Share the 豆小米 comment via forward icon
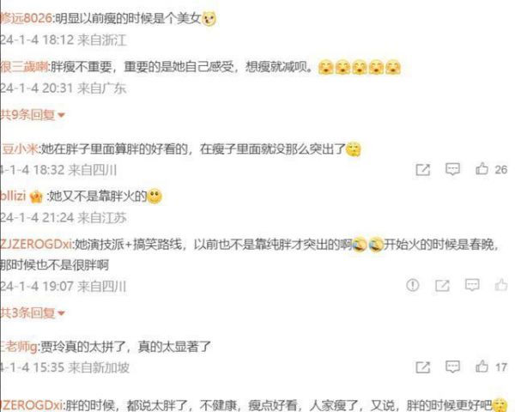The image size is (515, 412). pos(422,170)
